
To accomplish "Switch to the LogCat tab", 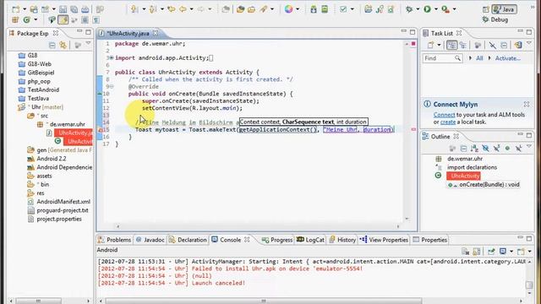I will click(x=310, y=240).
